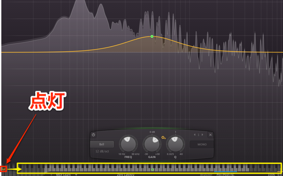Open the arrow menu beside MIDI Learn
This screenshot has height=176, width=283.
76,175
